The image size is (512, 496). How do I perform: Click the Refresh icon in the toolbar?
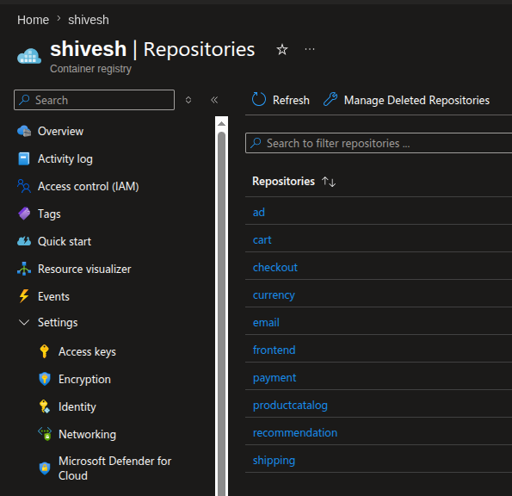click(259, 99)
